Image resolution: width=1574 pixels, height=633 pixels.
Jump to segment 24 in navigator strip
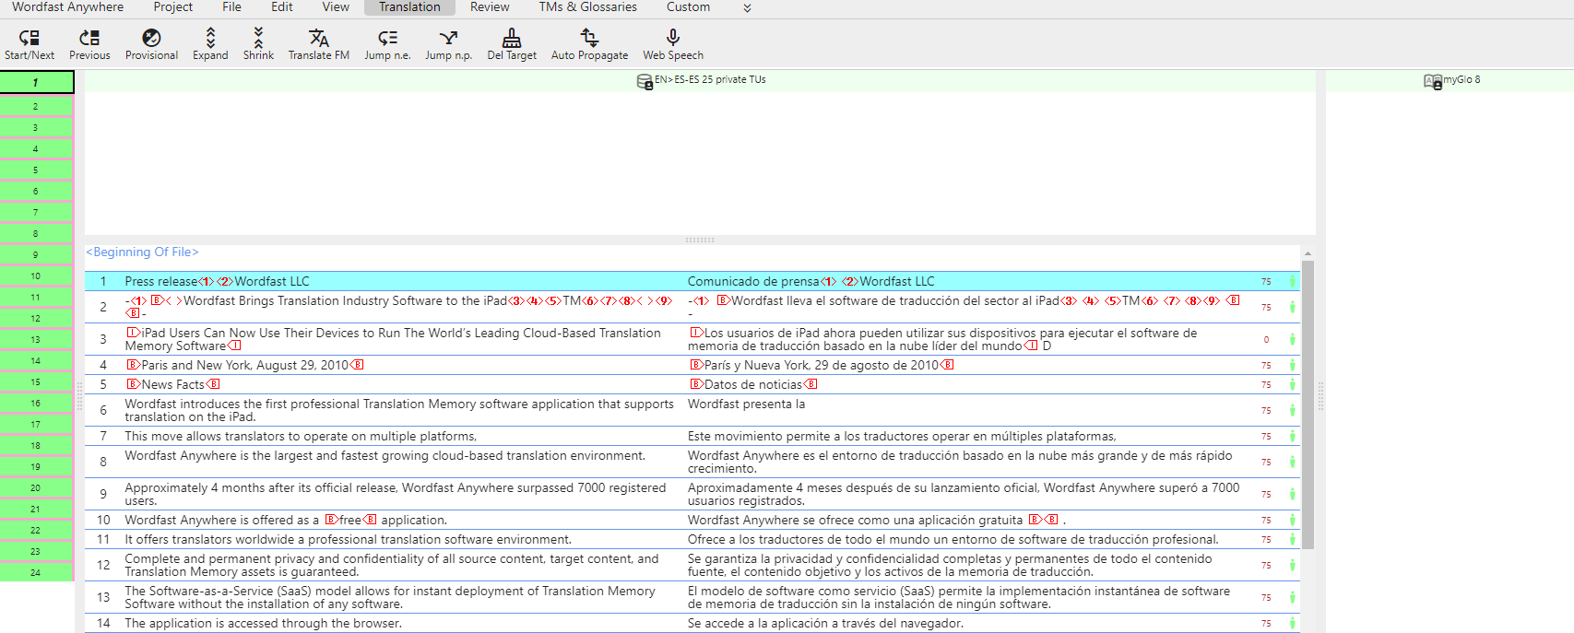pos(36,572)
